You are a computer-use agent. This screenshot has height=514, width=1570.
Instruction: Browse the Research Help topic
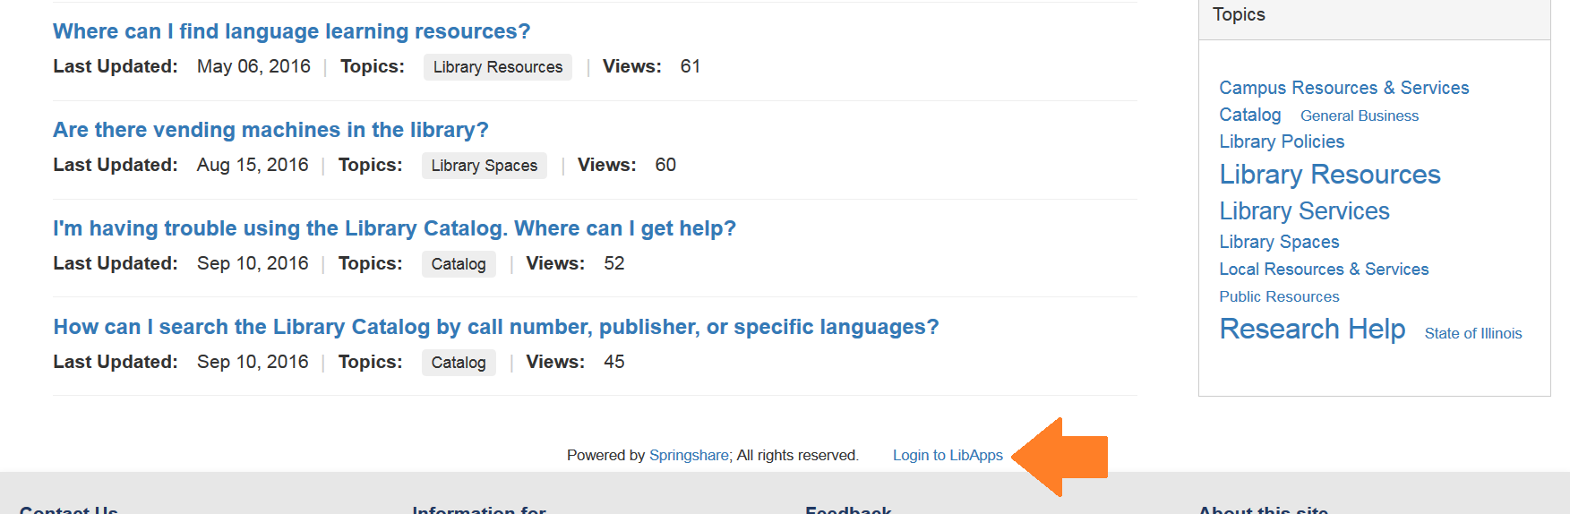(1311, 329)
